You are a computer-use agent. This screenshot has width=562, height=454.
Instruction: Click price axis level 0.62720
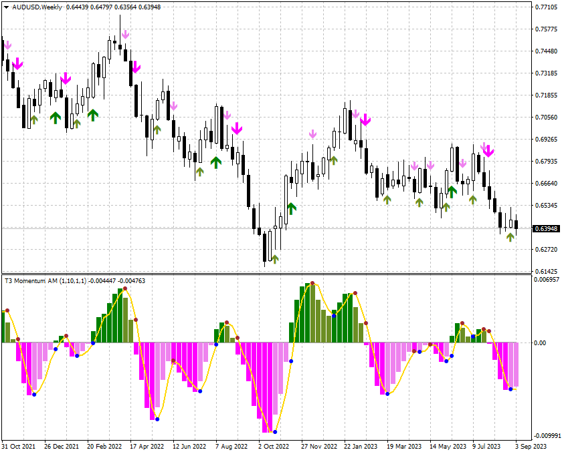pos(546,249)
